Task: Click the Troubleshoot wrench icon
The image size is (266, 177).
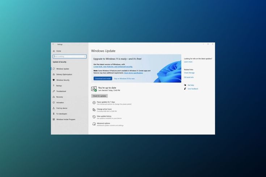Action: [54, 91]
